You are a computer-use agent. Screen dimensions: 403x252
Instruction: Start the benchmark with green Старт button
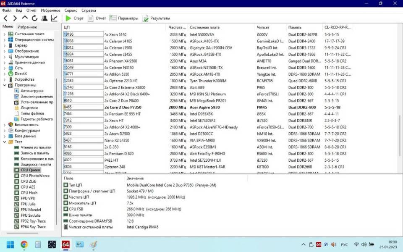74,18
